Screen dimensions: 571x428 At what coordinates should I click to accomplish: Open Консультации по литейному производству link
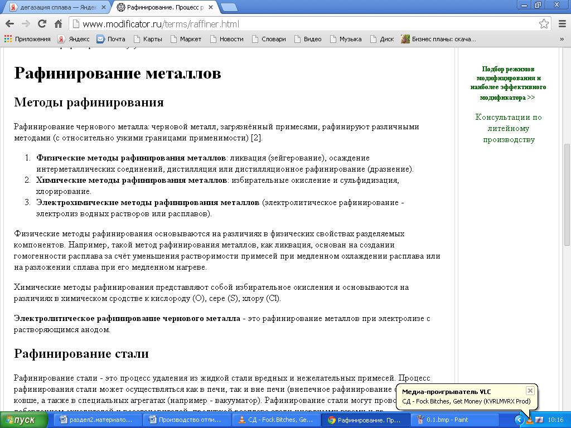click(x=509, y=128)
